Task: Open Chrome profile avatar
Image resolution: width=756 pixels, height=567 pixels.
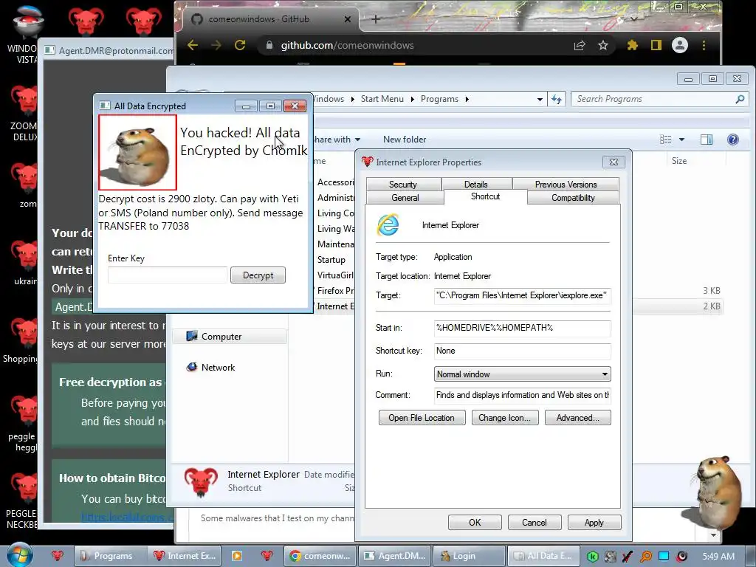Action: [x=680, y=45]
